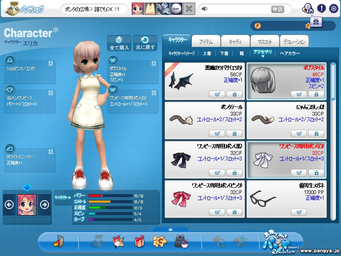The image size is (341, 256).
Task: Click the Pangya Shop cash register icon
Action: point(14,9)
